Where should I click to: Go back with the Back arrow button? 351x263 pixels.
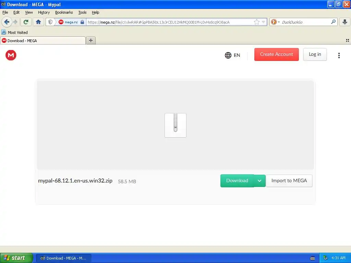pos(7,22)
